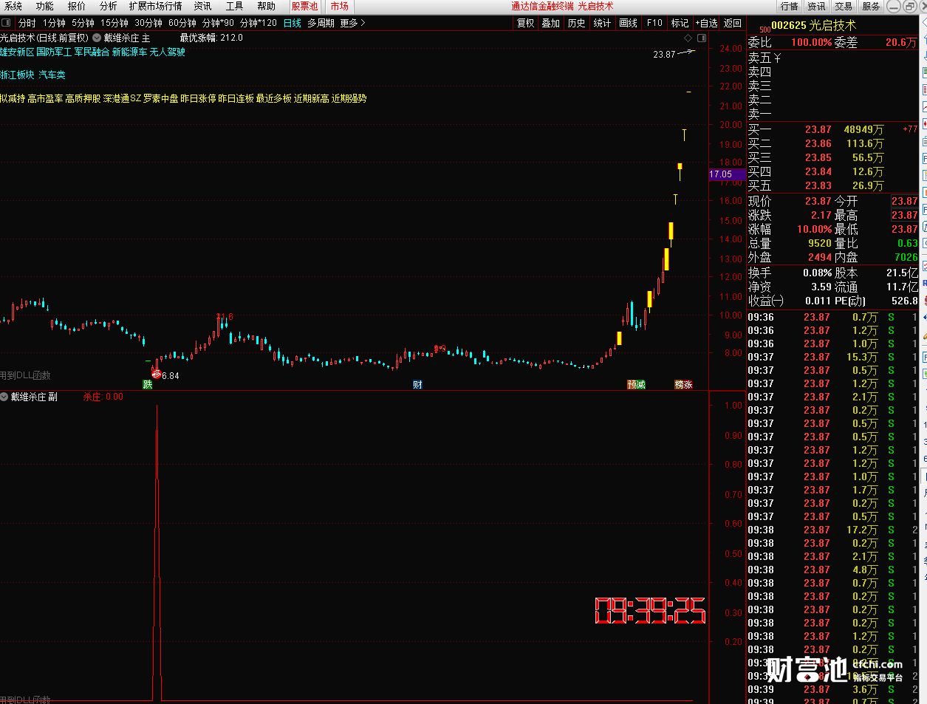Switch to 30分钟 period

[x=148, y=23]
